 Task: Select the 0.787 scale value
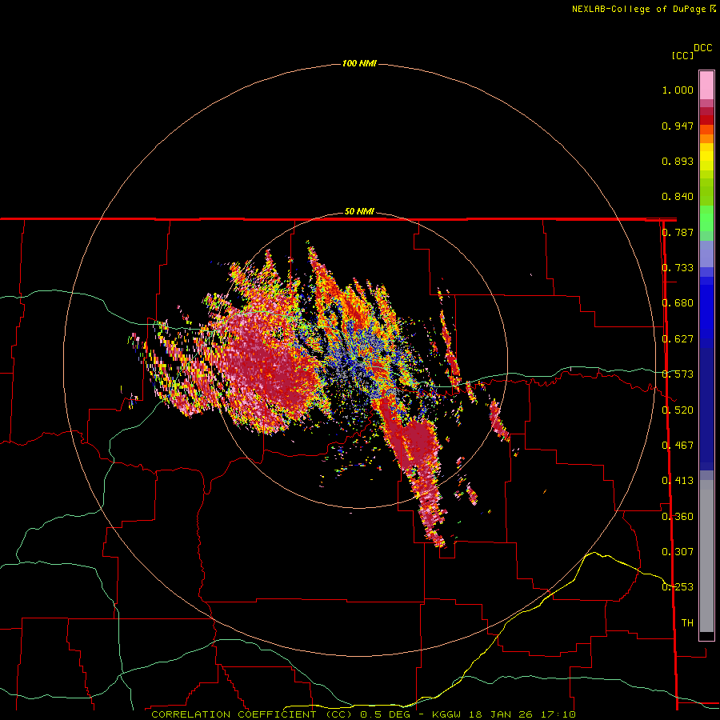(x=678, y=232)
